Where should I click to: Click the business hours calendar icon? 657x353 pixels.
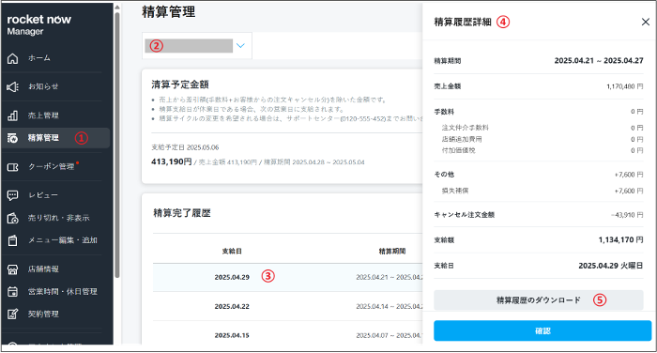(x=12, y=292)
